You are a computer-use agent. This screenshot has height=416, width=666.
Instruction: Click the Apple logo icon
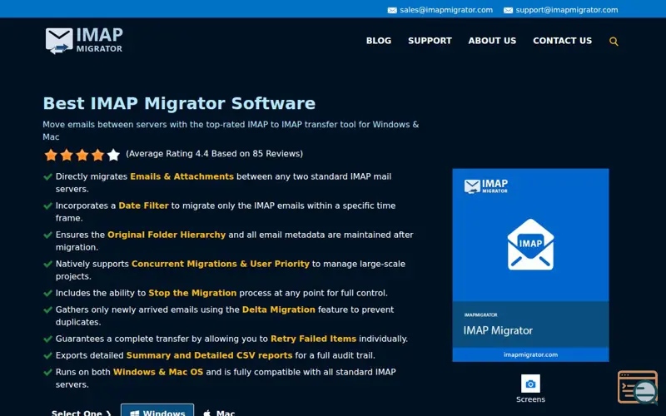coord(206,414)
